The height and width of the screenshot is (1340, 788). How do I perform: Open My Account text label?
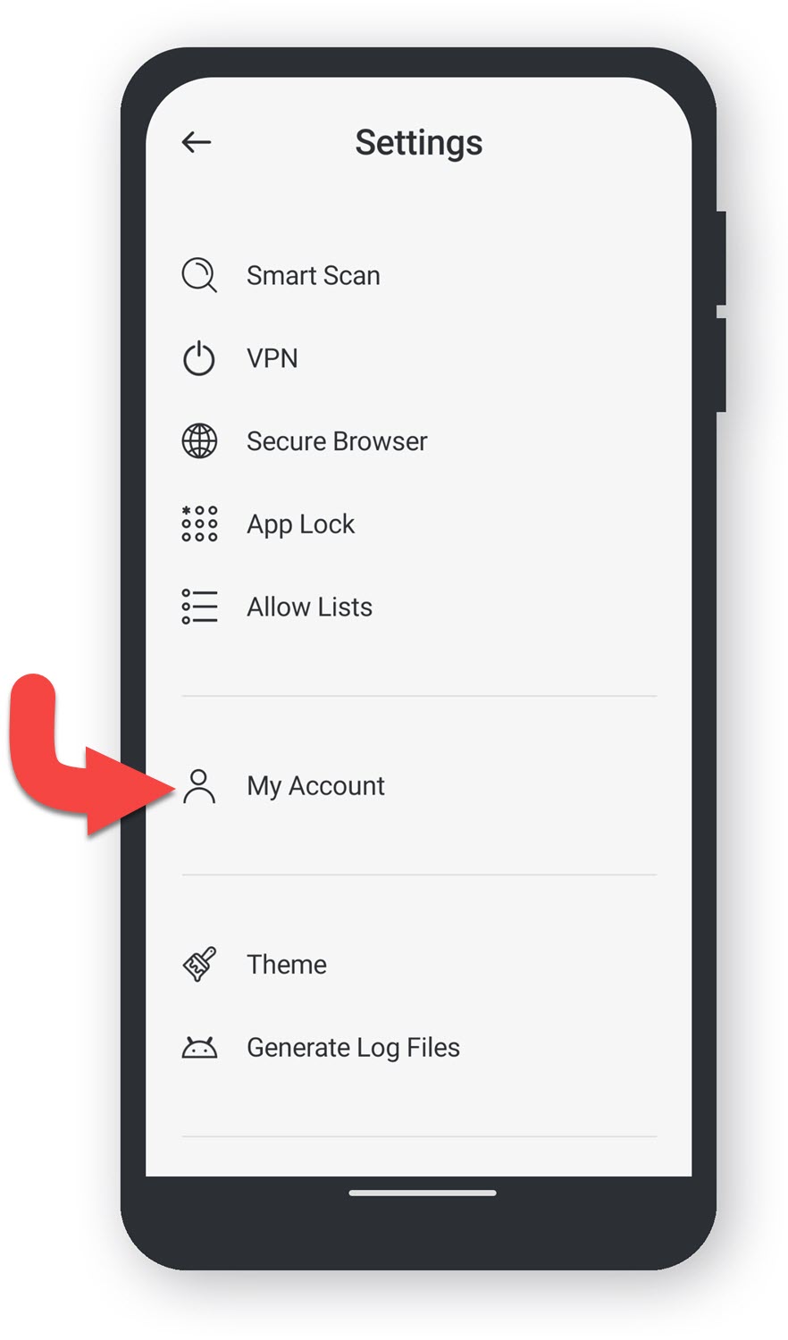coord(315,786)
